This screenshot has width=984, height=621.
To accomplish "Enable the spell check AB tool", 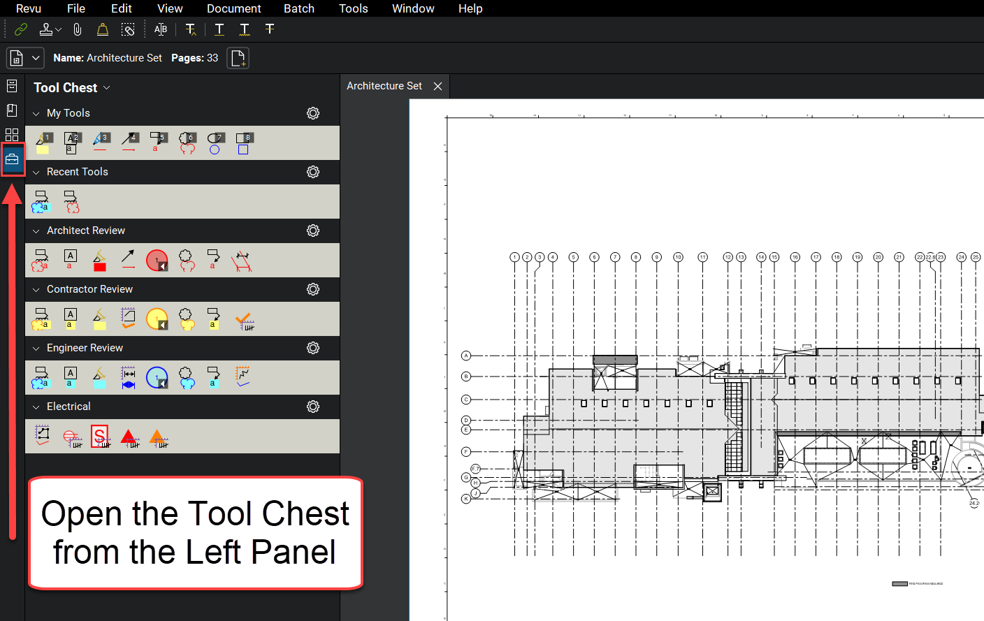I will click(x=160, y=29).
